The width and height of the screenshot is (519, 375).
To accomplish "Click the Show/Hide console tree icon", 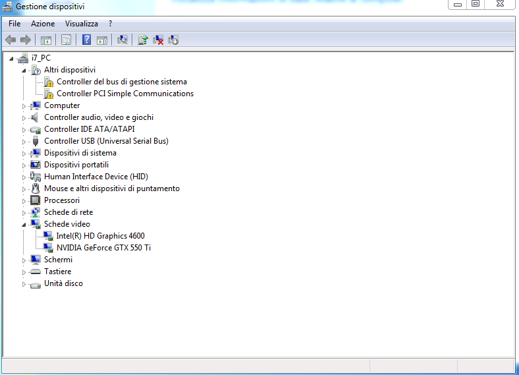I will pos(46,40).
